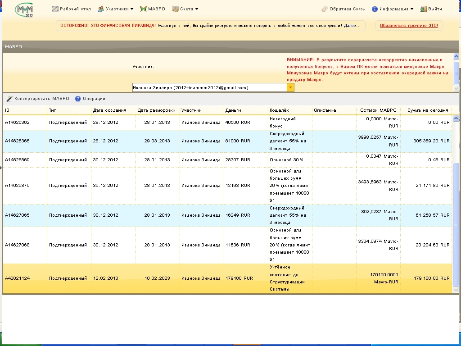Click the Далее... warning link
Viewport: 461px width, 346px height.
(352, 26)
